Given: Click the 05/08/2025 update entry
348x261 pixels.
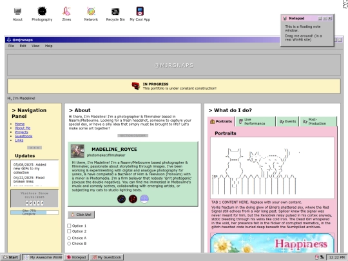Looking at the screenshot, I should (x=30, y=168).
